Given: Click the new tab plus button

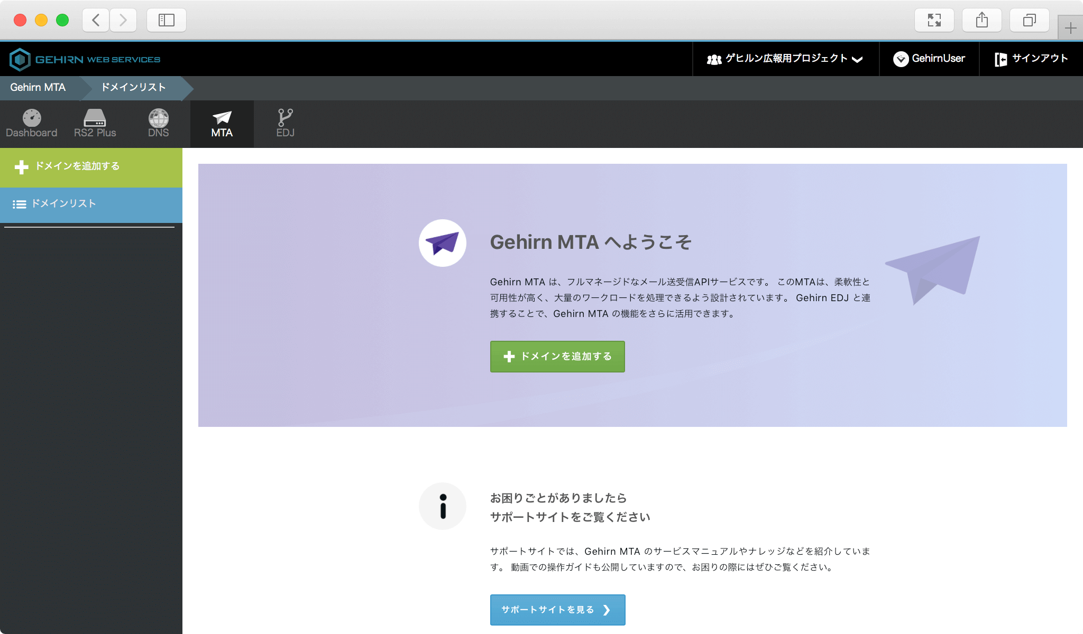Looking at the screenshot, I should point(1070,27).
